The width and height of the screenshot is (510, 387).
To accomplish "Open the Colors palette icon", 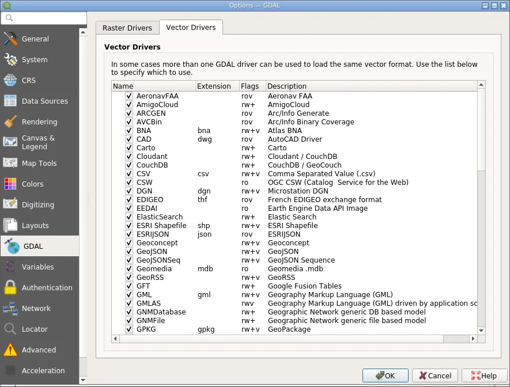I will coord(10,184).
